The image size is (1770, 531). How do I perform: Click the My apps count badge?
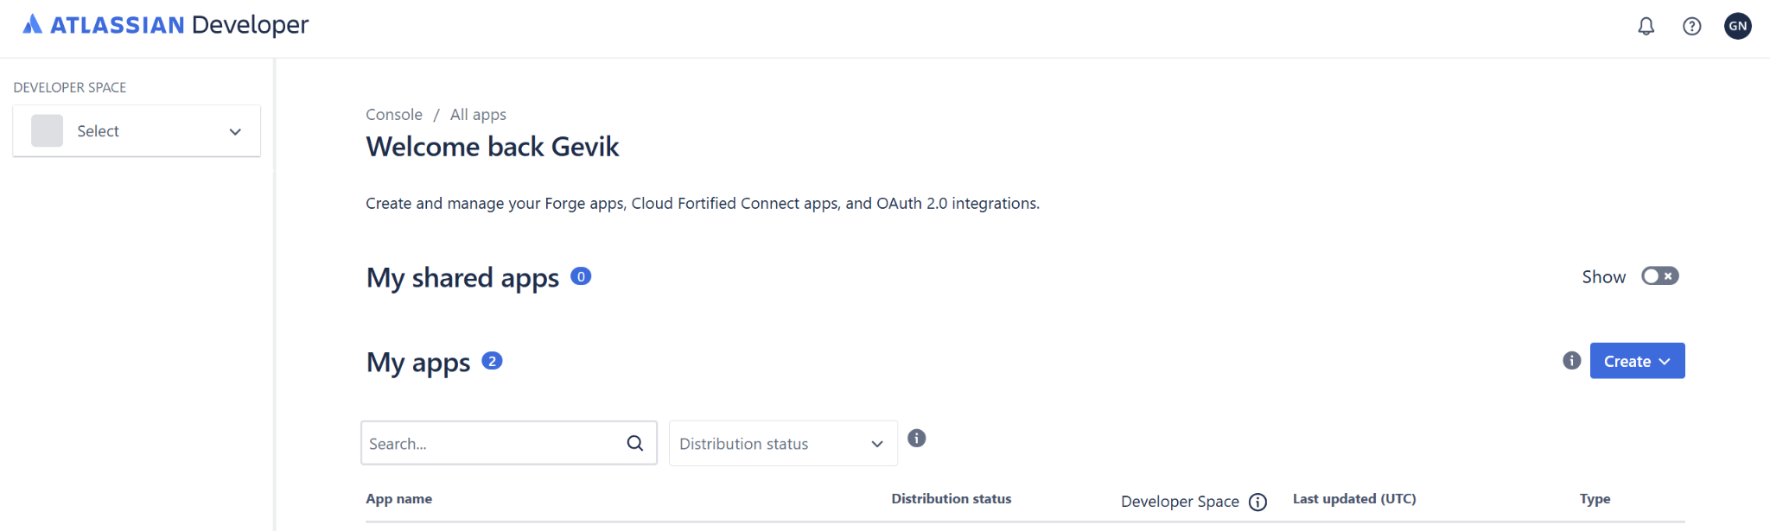492,361
